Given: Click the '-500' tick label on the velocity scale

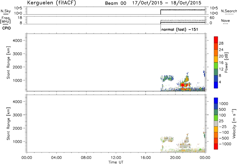Looking at the screenshot, I should pos(224,138).
